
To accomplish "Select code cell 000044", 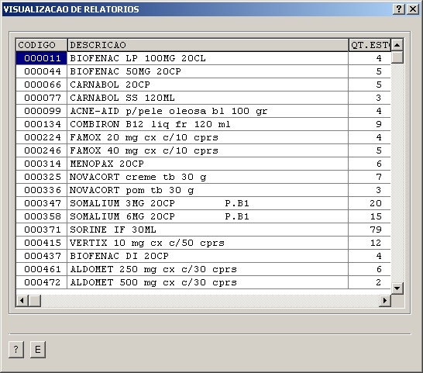I will click(42, 71).
